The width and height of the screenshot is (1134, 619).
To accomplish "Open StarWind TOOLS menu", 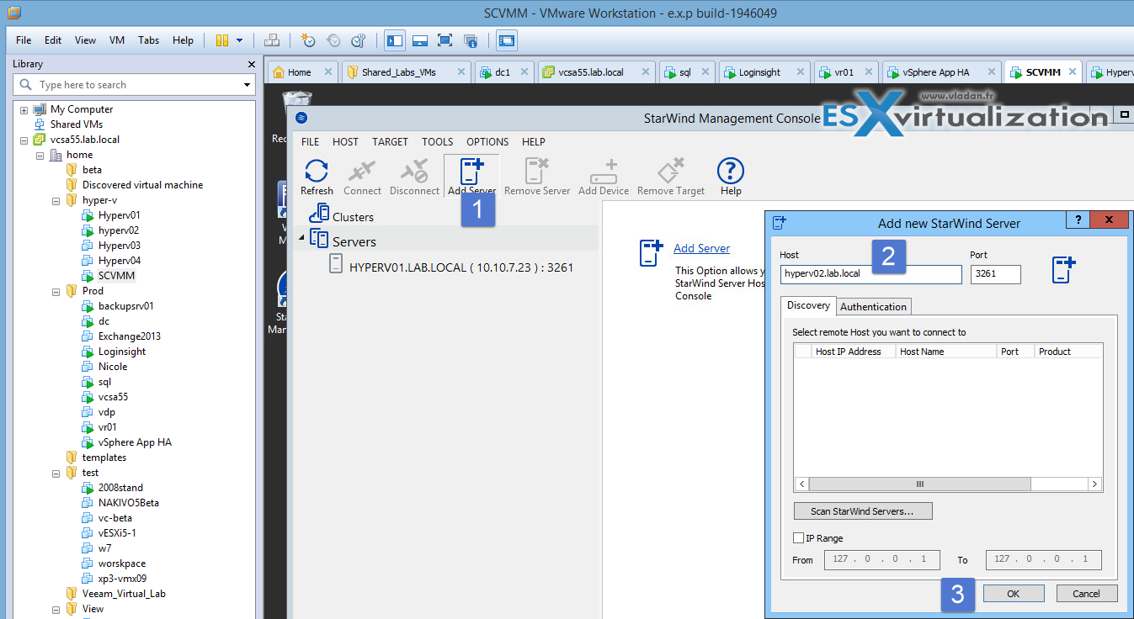I will (x=437, y=142).
